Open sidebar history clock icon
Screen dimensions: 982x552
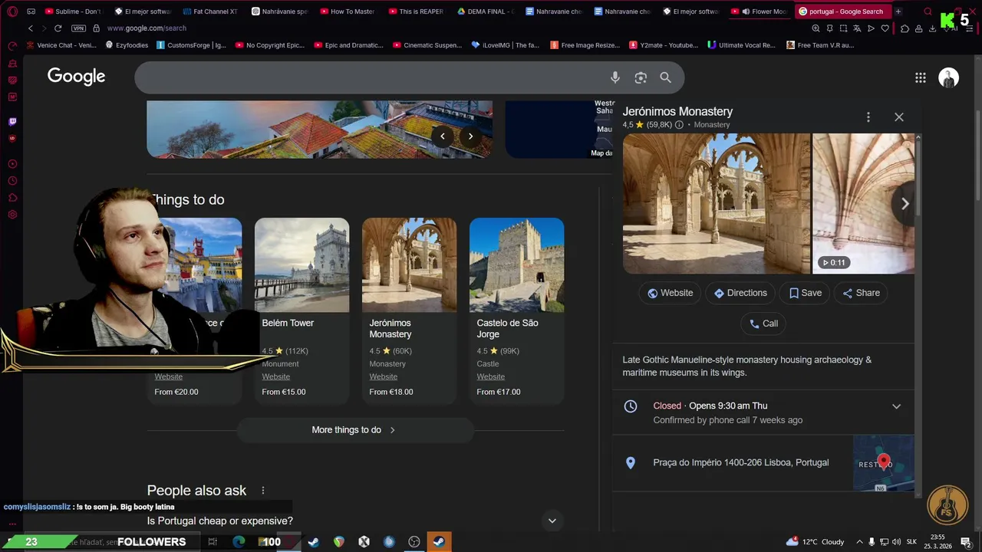click(12, 181)
